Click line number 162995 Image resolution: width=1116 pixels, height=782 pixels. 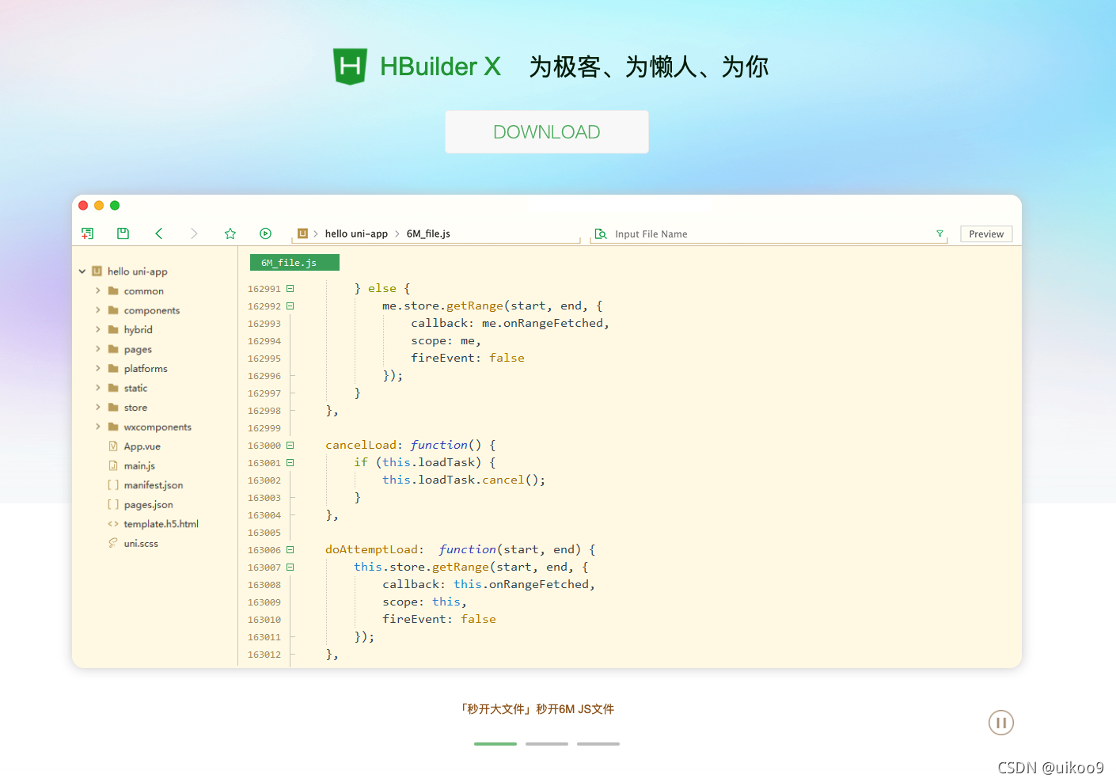pyautogui.click(x=264, y=359)
